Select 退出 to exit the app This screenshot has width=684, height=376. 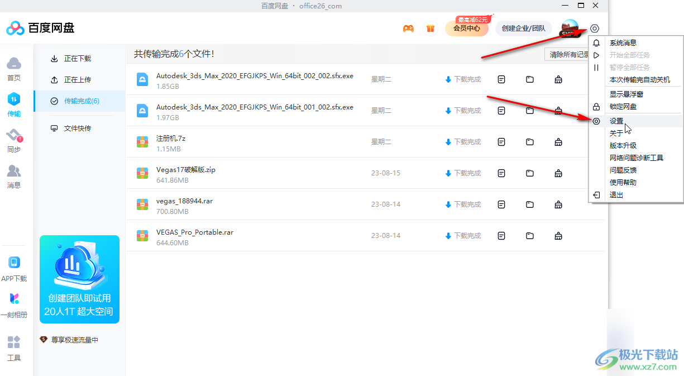616,195
